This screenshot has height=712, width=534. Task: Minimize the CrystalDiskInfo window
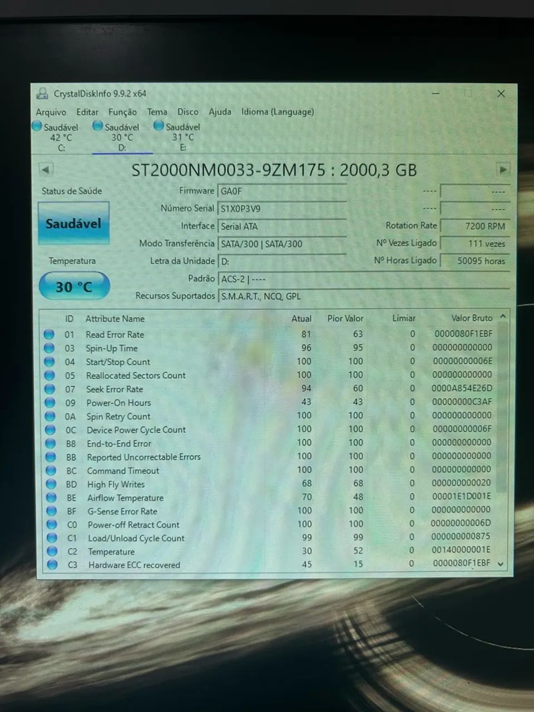[x=437, y=93]
